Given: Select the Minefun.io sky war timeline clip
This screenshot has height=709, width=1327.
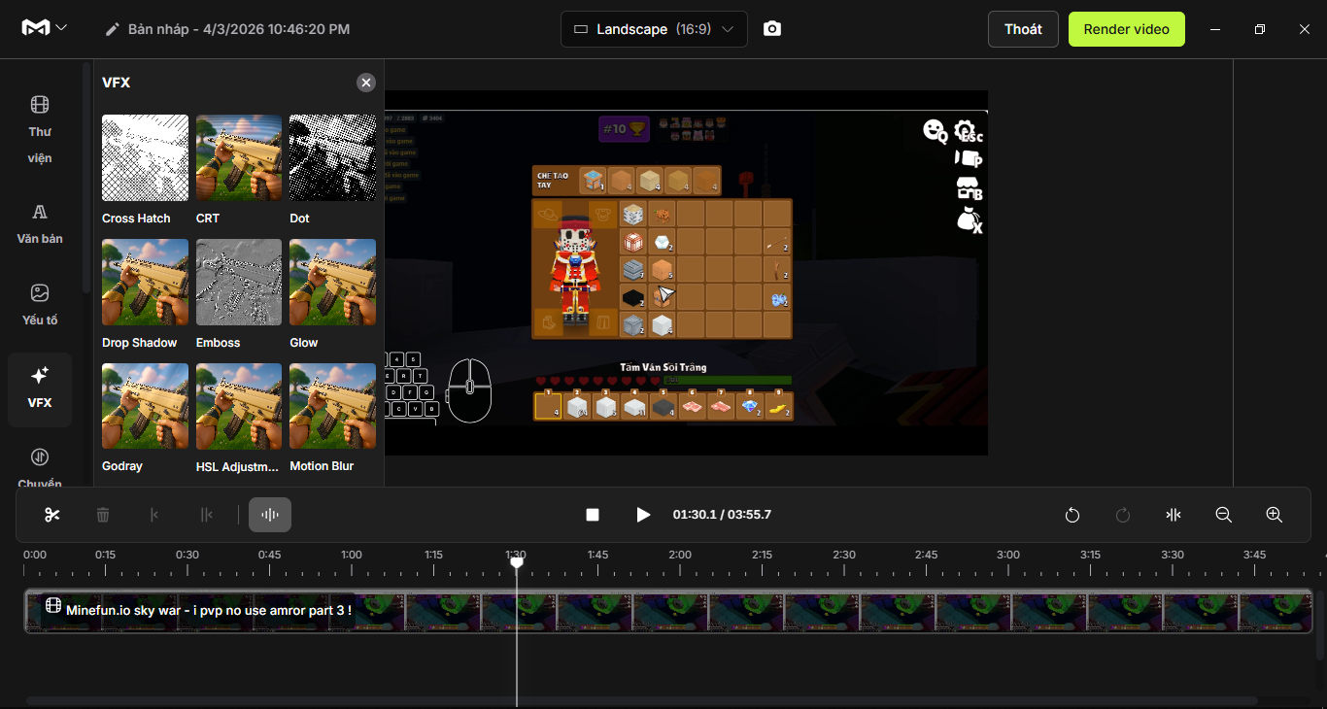Looking at the screenshot, I should click(x=668, y=611).
